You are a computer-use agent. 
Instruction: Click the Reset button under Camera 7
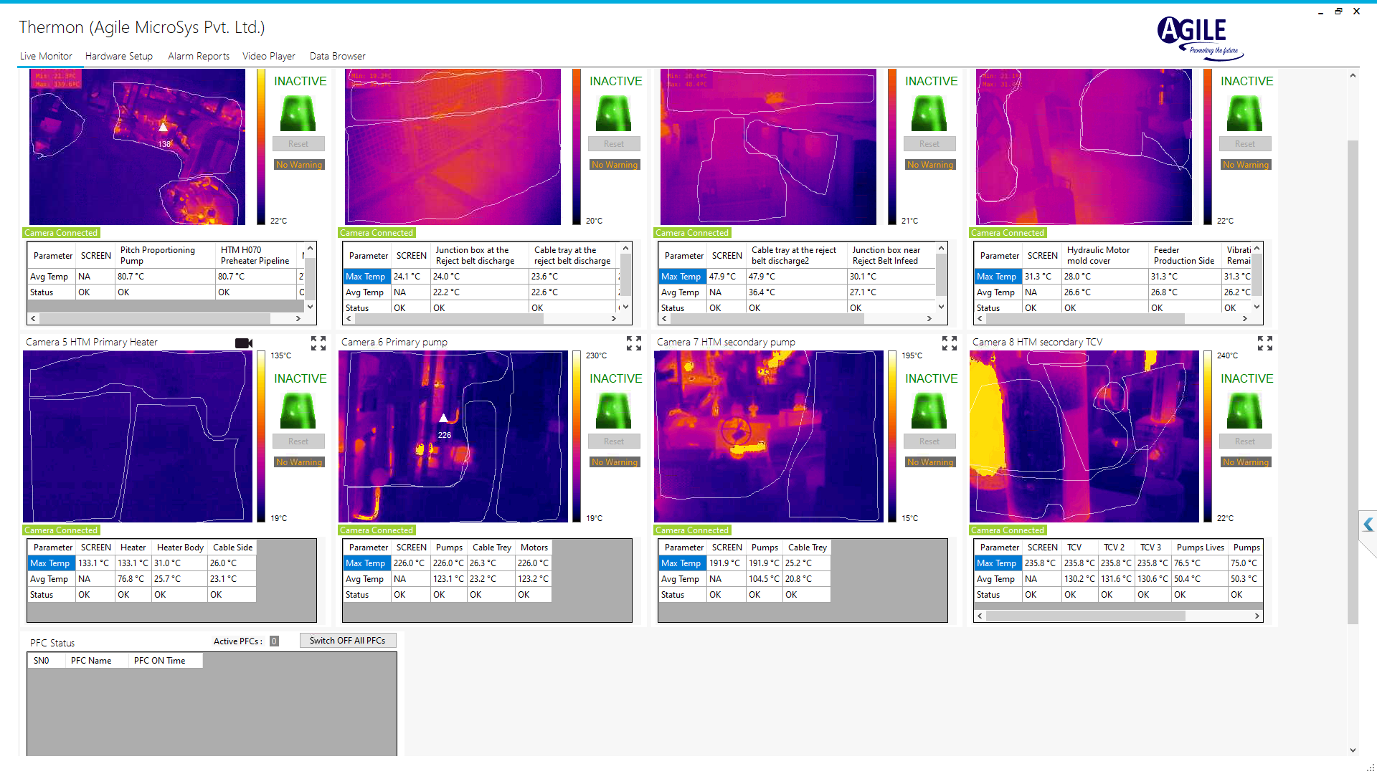(929, 441)
